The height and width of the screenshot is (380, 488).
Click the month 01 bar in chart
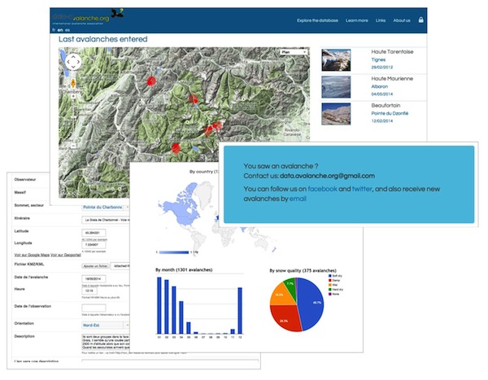pos(159,306)
